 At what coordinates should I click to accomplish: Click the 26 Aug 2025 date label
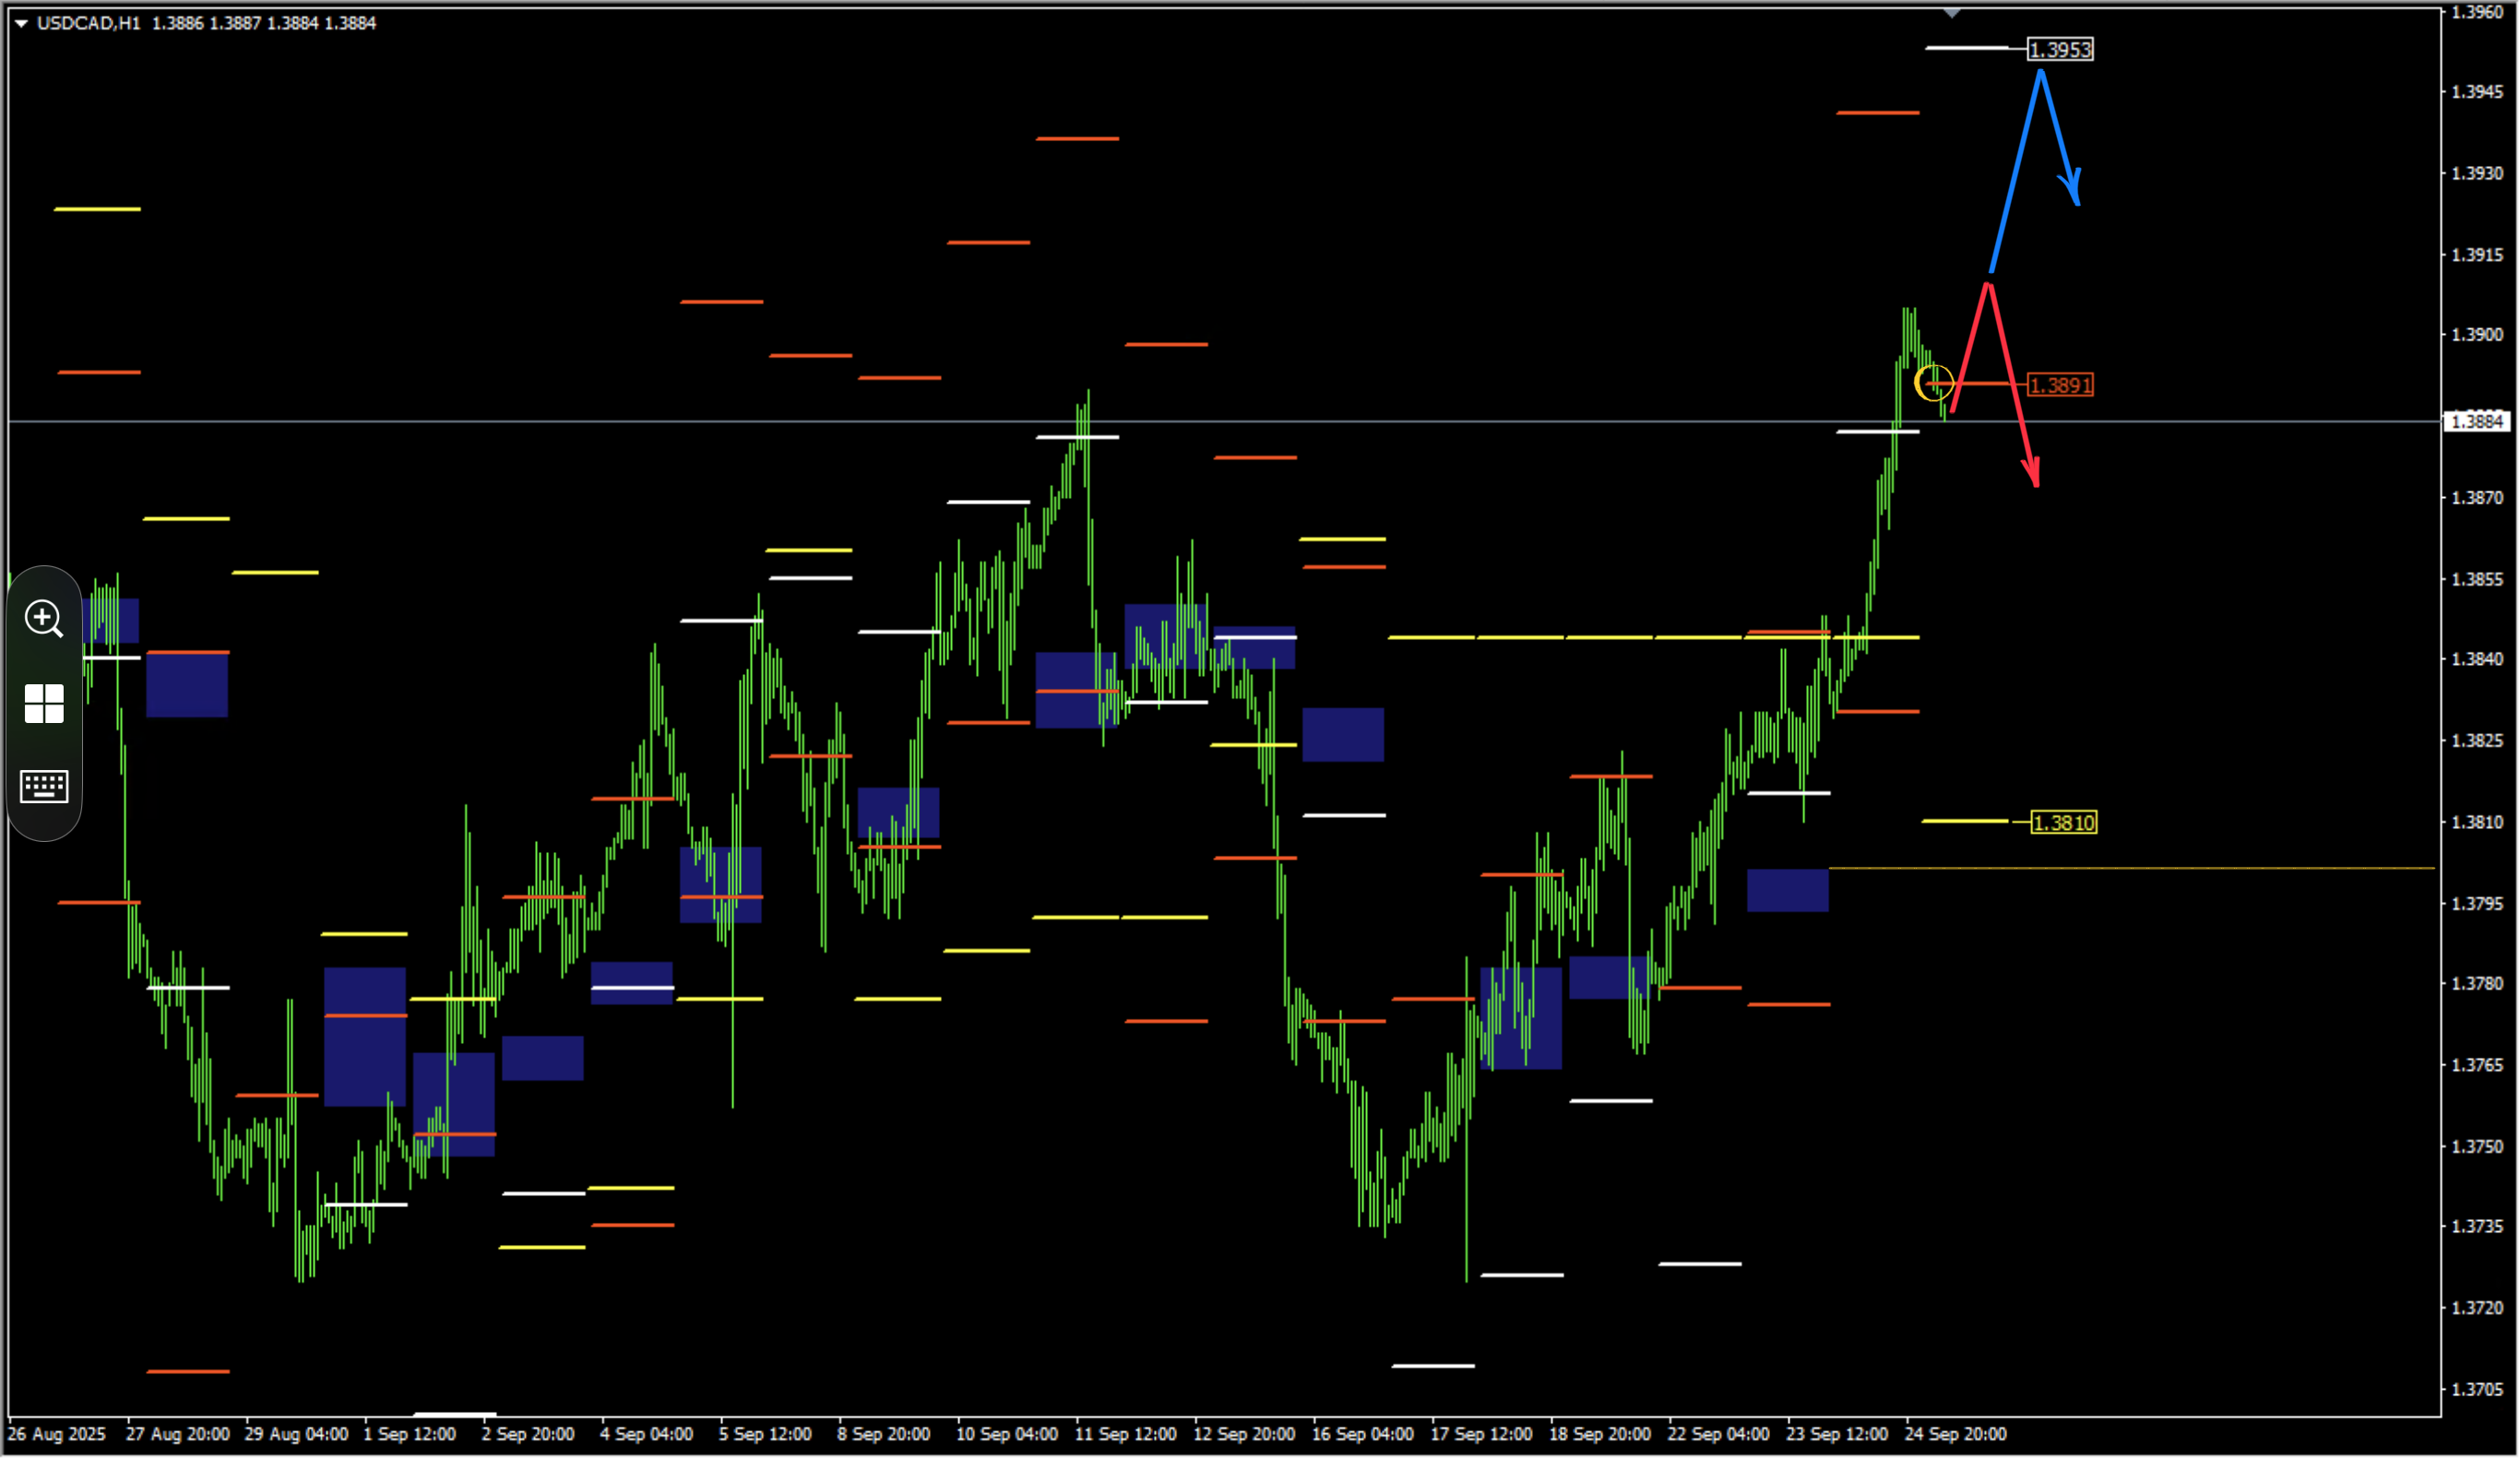tap(57, 1435)
